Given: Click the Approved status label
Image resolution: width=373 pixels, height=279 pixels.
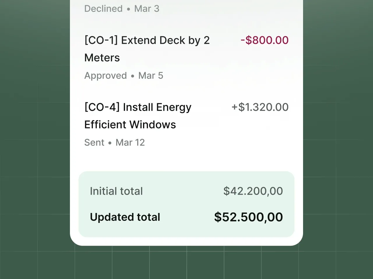Looking at the screenshot, I should 105,76.
